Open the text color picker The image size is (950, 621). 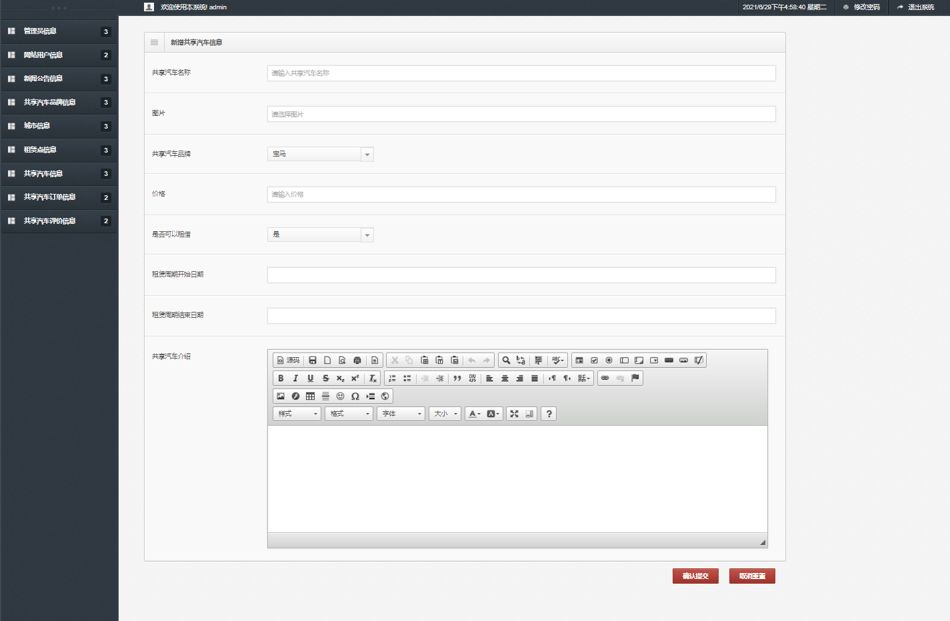point(474,414)
